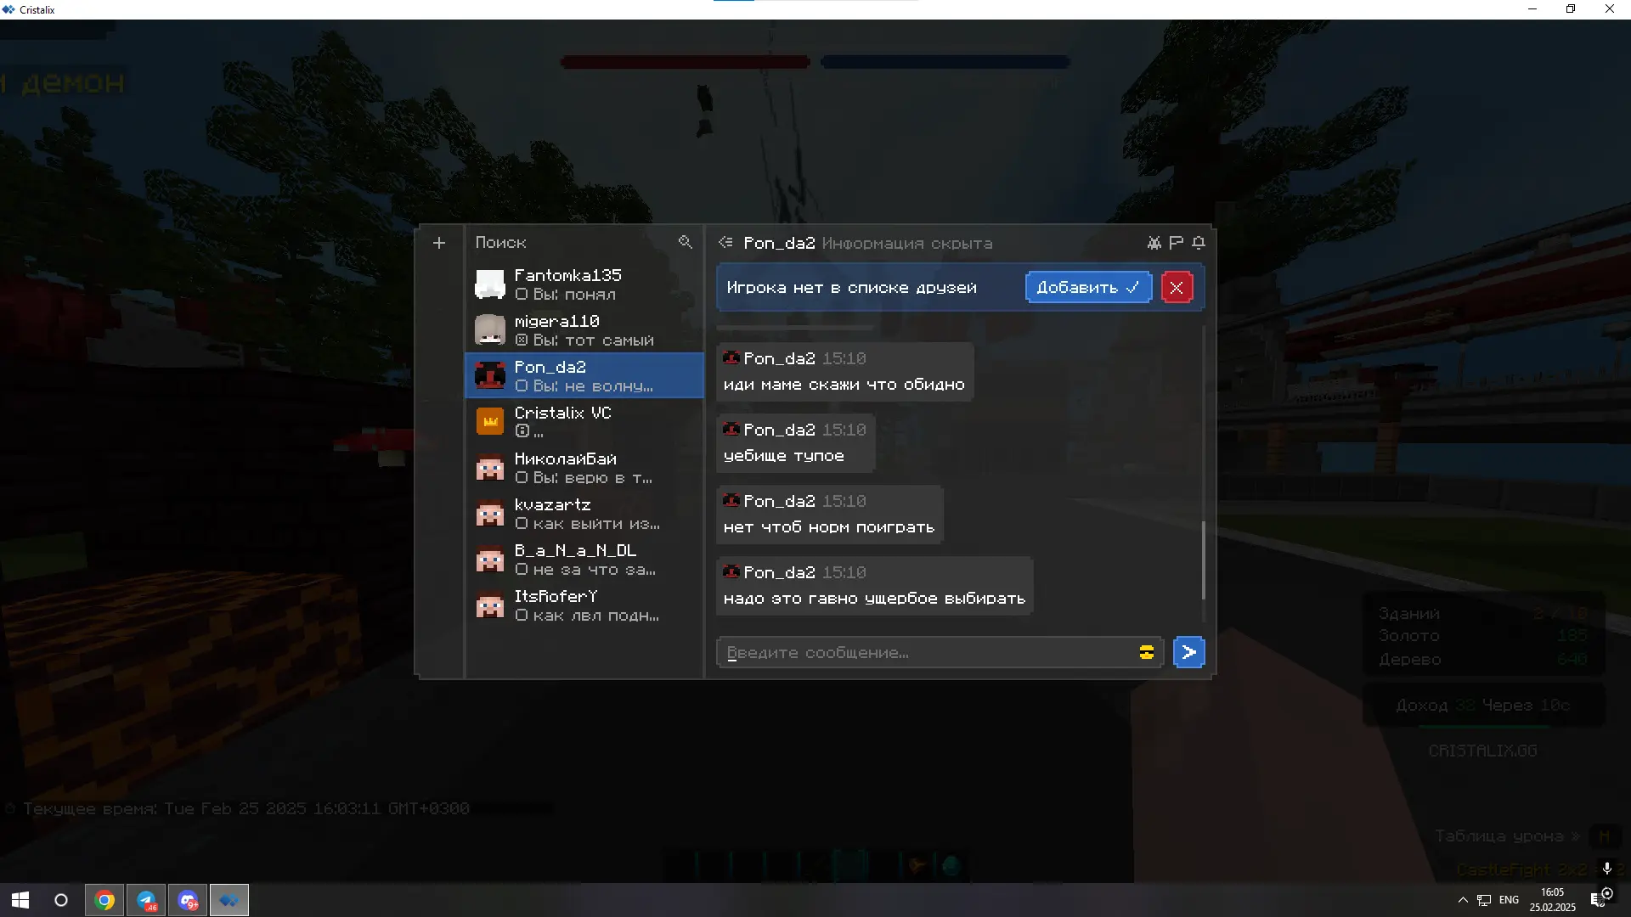Open chat with kvazartz
This screenshot has width=1631, height=917.
point(584,513)
